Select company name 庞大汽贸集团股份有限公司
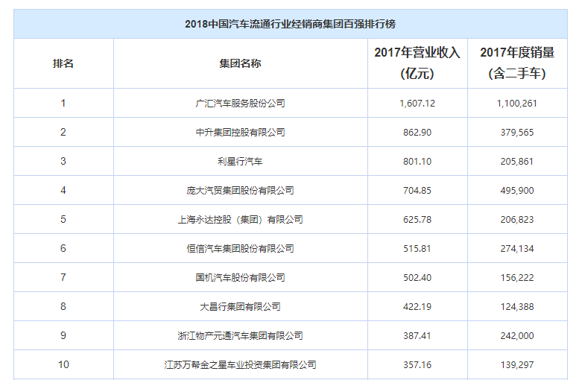Screen dimensions: 582x380 [x=240, y=190]
